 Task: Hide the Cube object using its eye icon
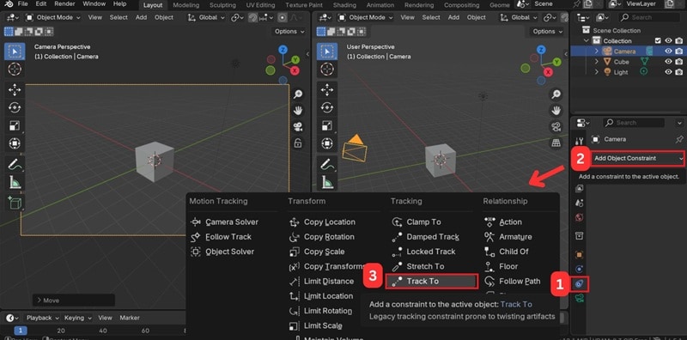click(669, 61)
